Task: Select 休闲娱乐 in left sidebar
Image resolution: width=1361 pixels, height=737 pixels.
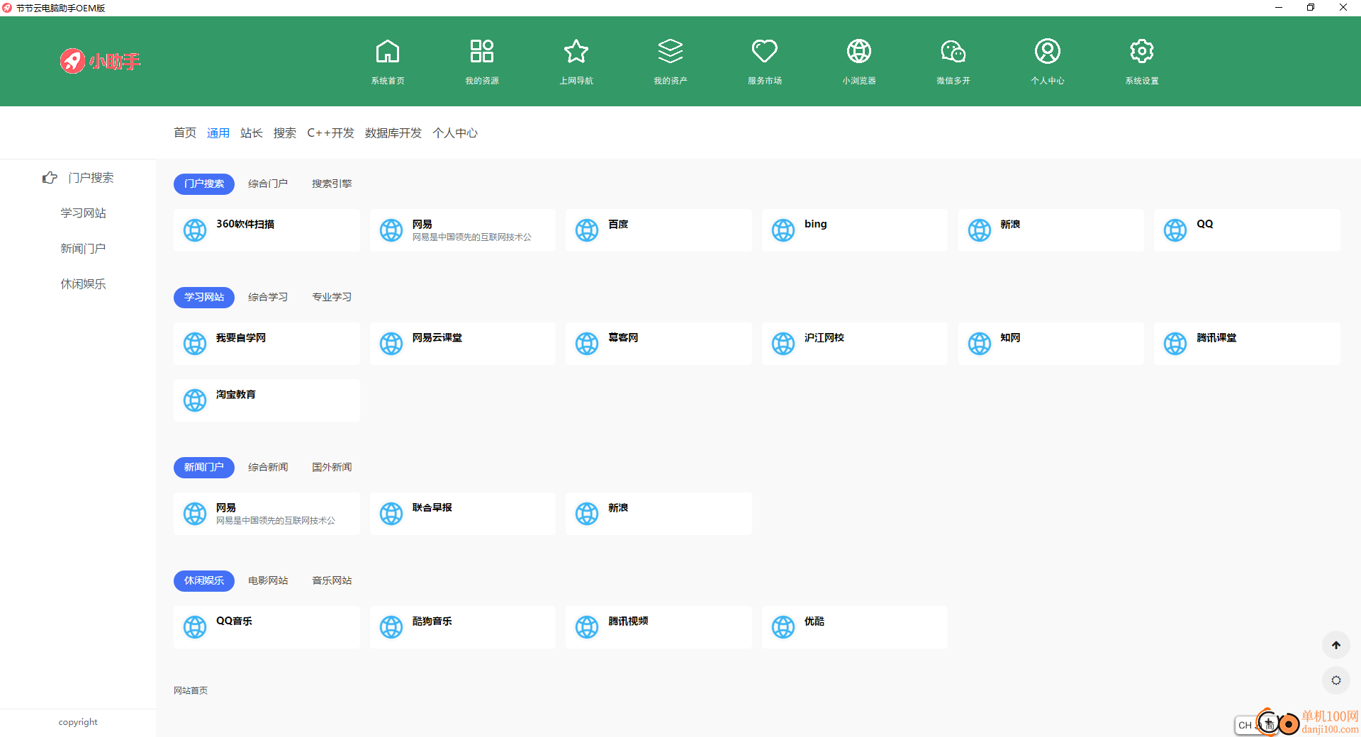Action: 83,283
